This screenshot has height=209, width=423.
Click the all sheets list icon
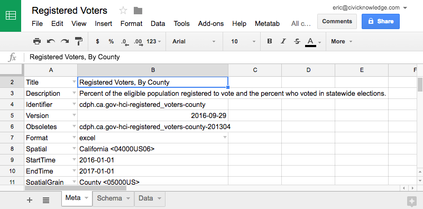[46, 200]
